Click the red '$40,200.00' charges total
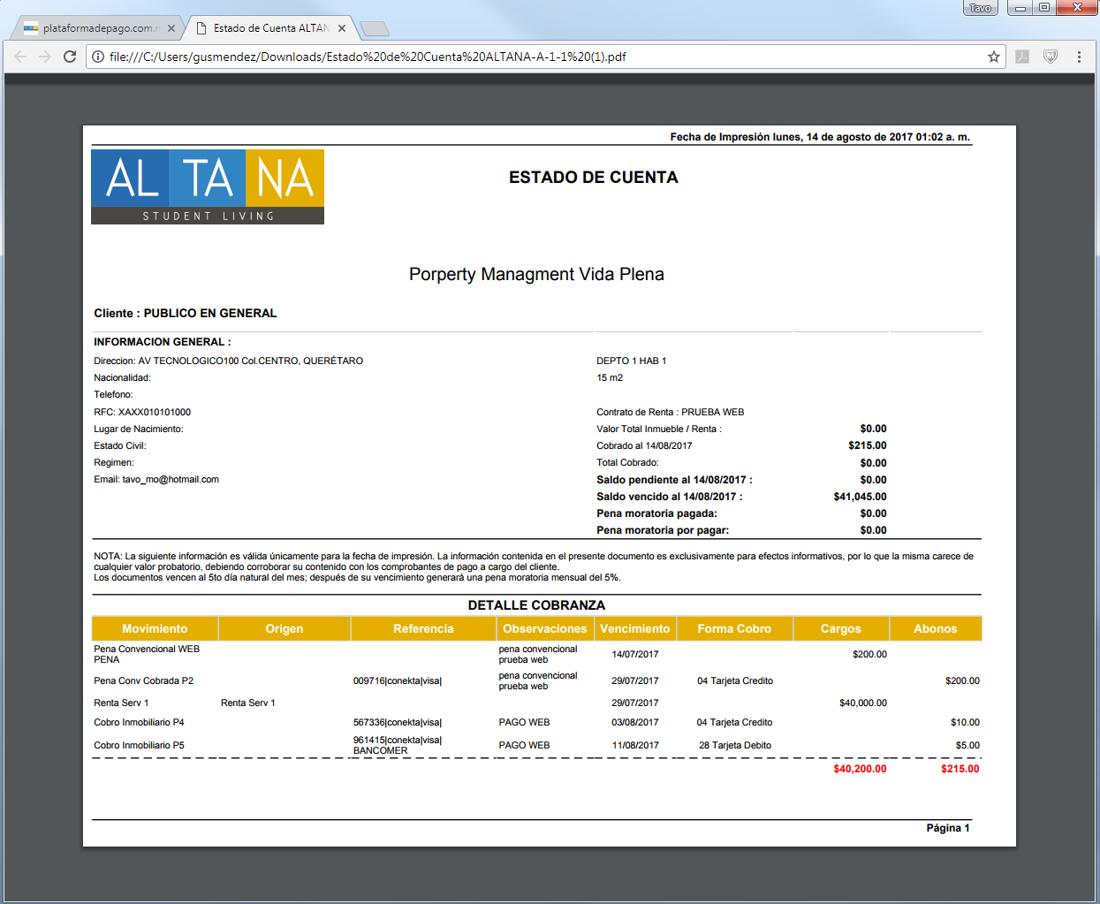Image resolution: width=1100 pixels, height=904 pixels. pos(860,769)
